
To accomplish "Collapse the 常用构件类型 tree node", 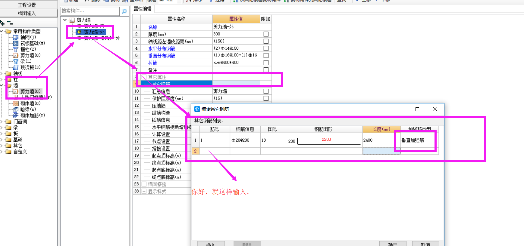I will tap(2, 31).
